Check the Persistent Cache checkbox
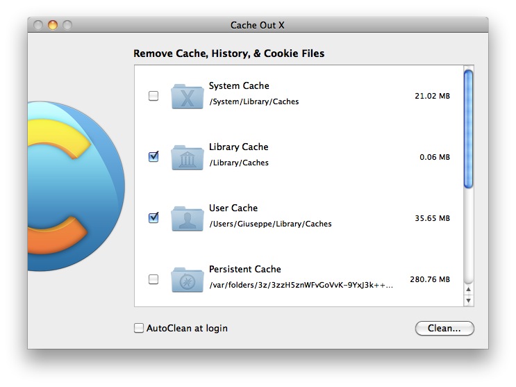 [153, 279]
